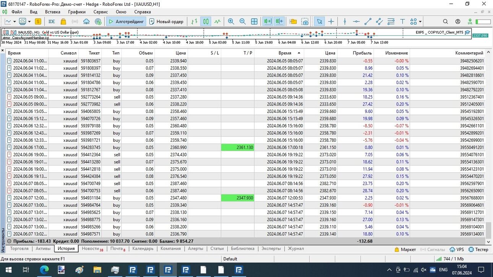Switch to the Торговля tab
Screen dimensions: 493x277
[x=19, y=249]
